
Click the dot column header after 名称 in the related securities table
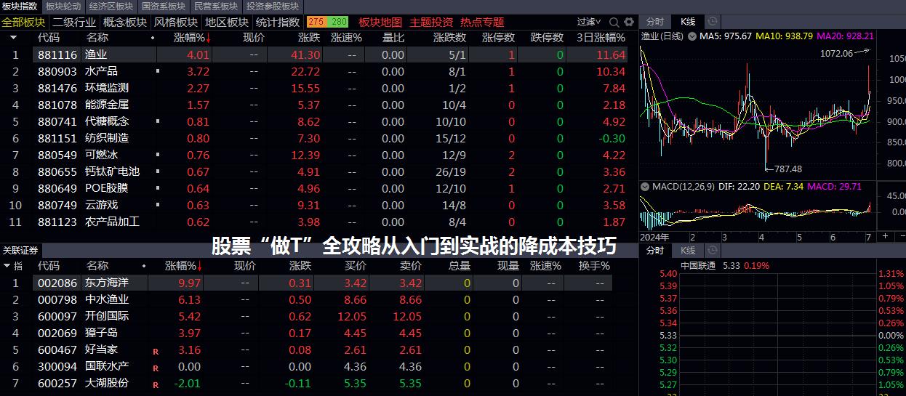[144, 266]
